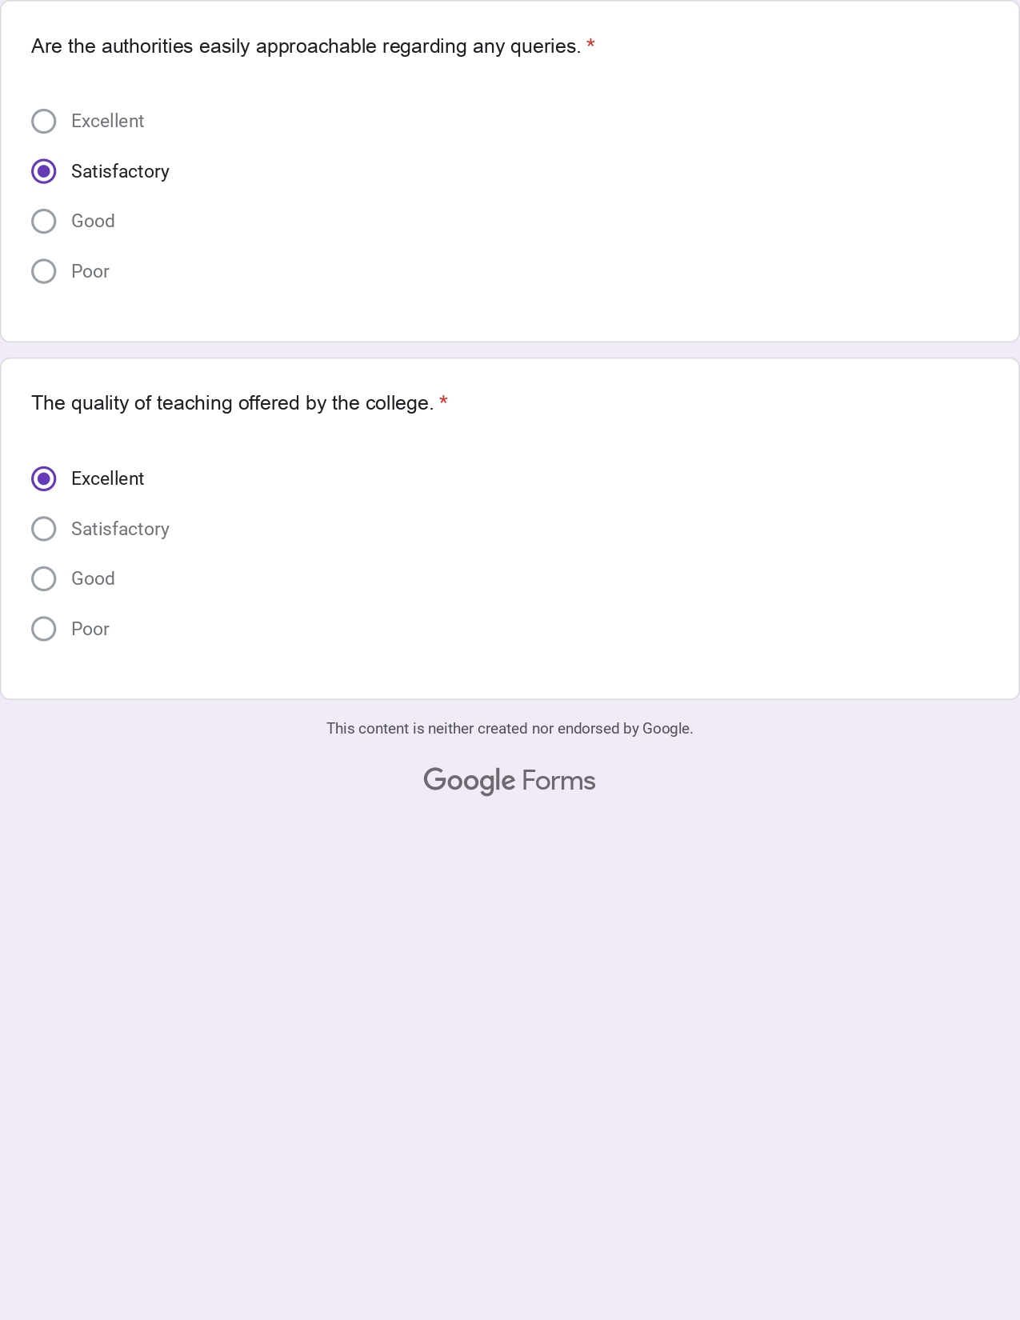
Task: Choose Poor for authorities approachable question
Action: (43, 271)
